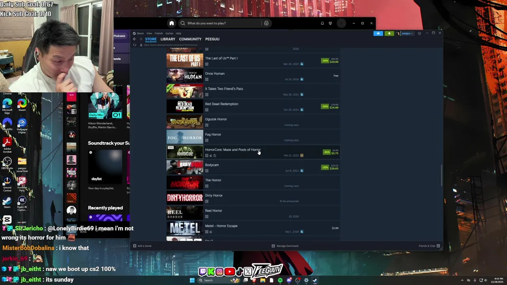Open Help menu in Steam
507x285 pixels.
[x=178, y=33]
